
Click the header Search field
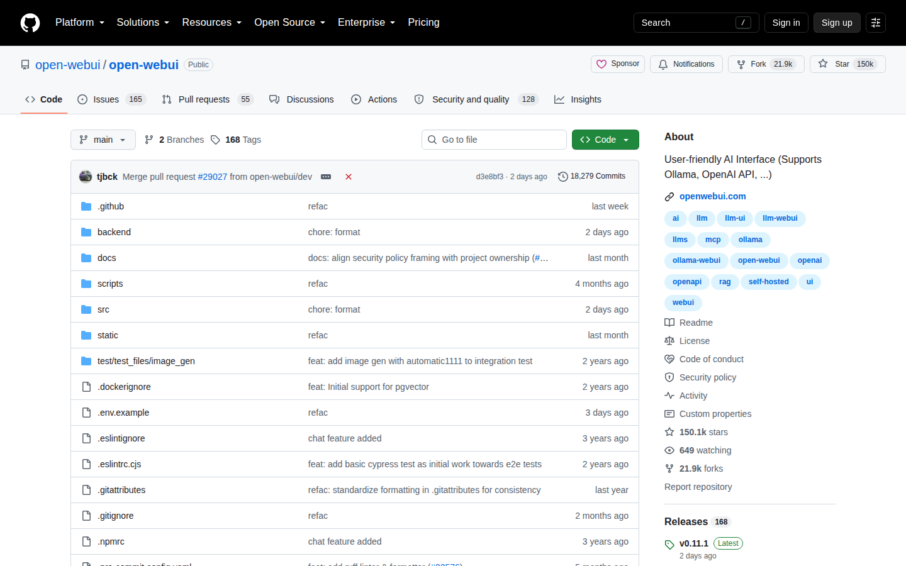point(696,23)
